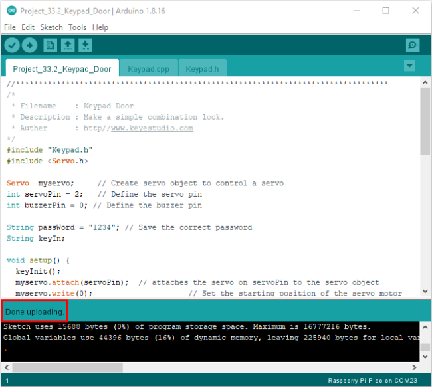Click the 'Done uploading.' status message

[x=35, y=312]
